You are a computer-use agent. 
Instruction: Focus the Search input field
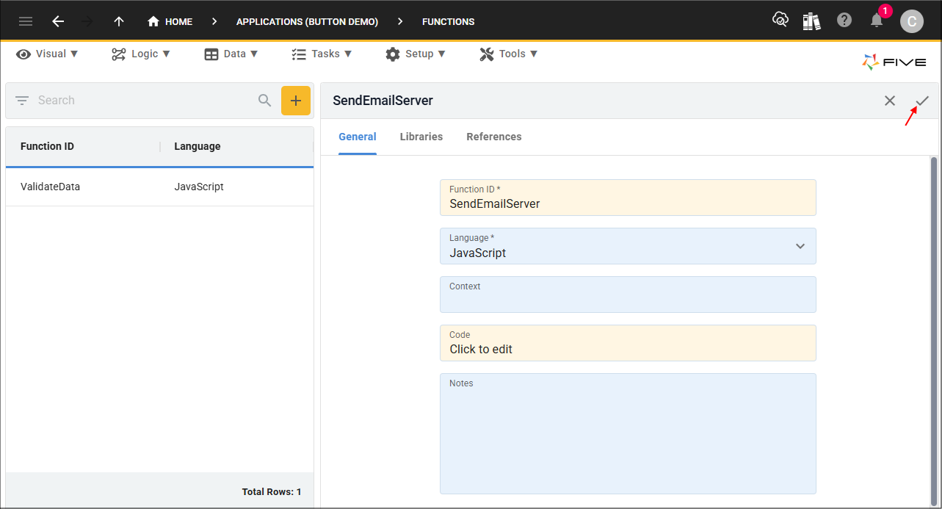[143, 101]
